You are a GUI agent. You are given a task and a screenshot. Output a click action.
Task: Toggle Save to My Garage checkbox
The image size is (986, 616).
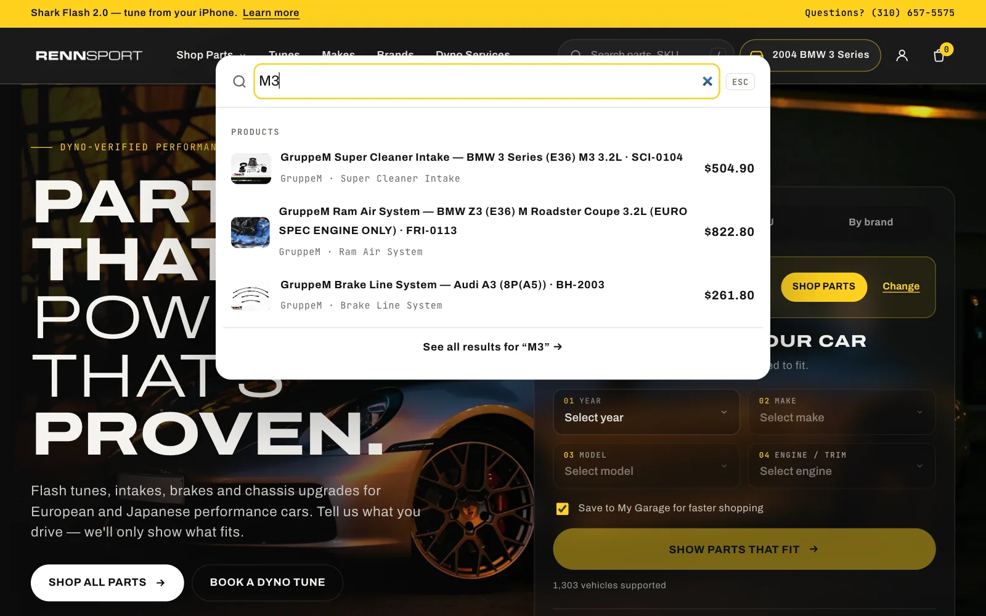click(562, 508)
